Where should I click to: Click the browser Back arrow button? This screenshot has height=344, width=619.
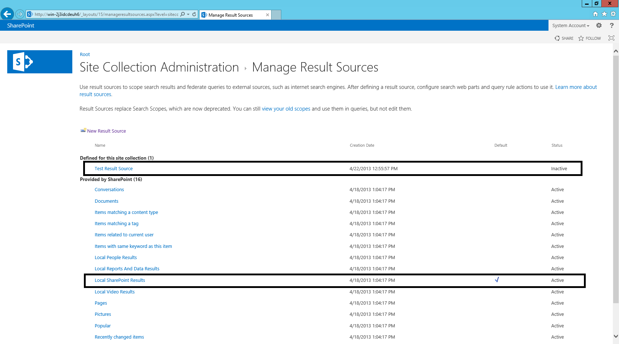click(x=7, y=14)
